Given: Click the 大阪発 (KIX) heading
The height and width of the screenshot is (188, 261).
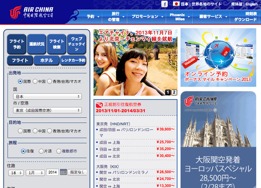Looking at the screenshot, I should 107,167.
